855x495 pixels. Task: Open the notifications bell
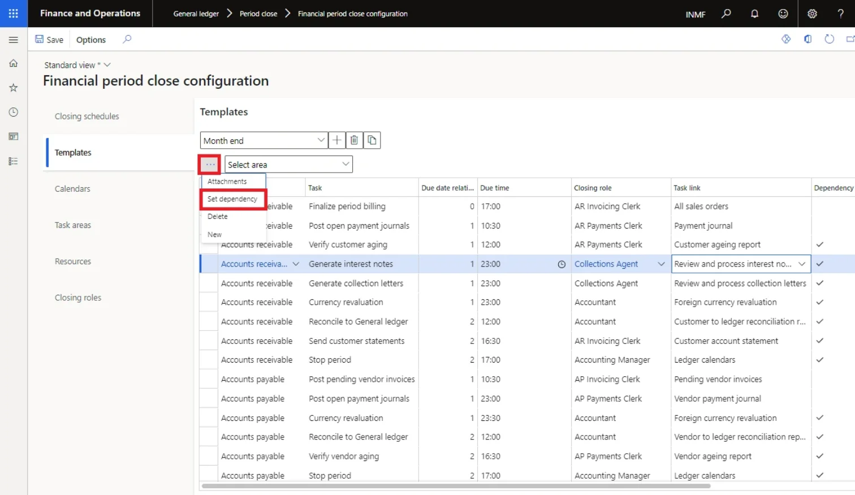click(x=754, y=14)
